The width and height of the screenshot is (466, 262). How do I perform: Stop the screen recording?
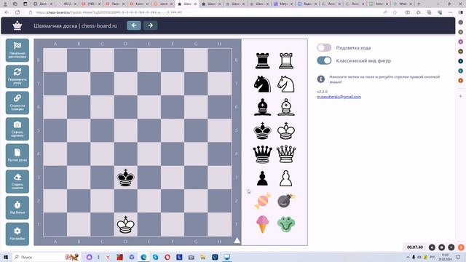coord(442,247)
